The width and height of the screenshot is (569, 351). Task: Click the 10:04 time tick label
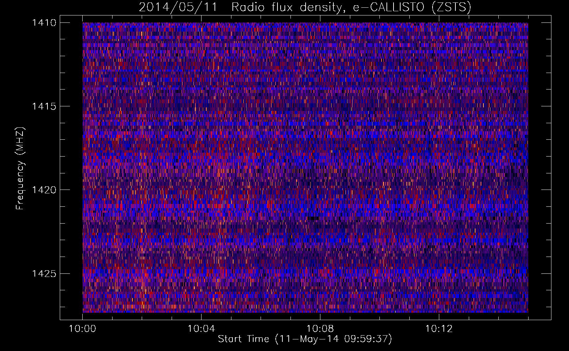tap(202, 329)
